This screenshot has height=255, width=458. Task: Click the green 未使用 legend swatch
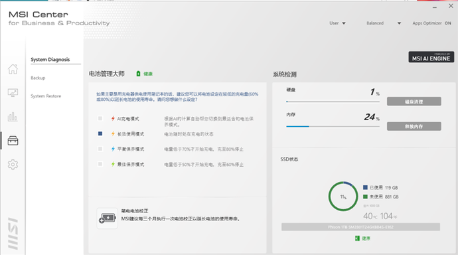pyautogui.click(x=365, y=197)
